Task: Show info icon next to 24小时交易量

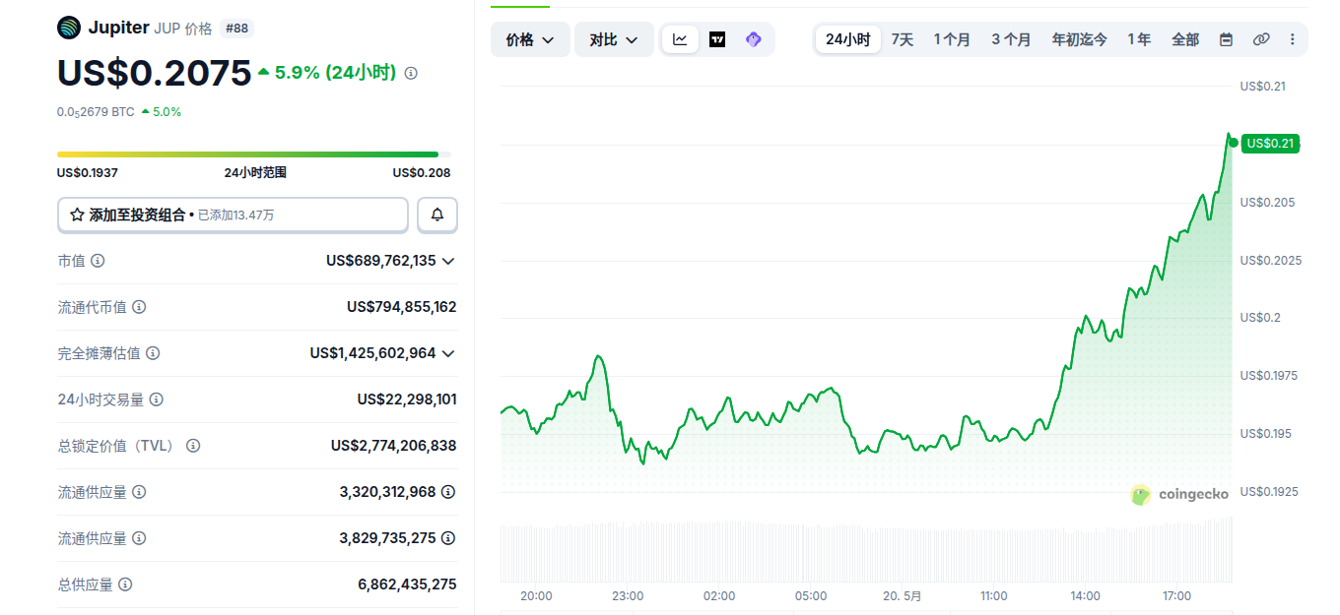Action: 156,400
